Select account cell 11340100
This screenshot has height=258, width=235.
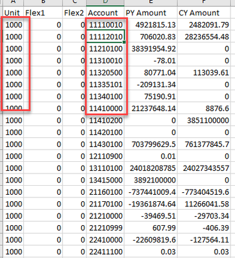point(105,97)
